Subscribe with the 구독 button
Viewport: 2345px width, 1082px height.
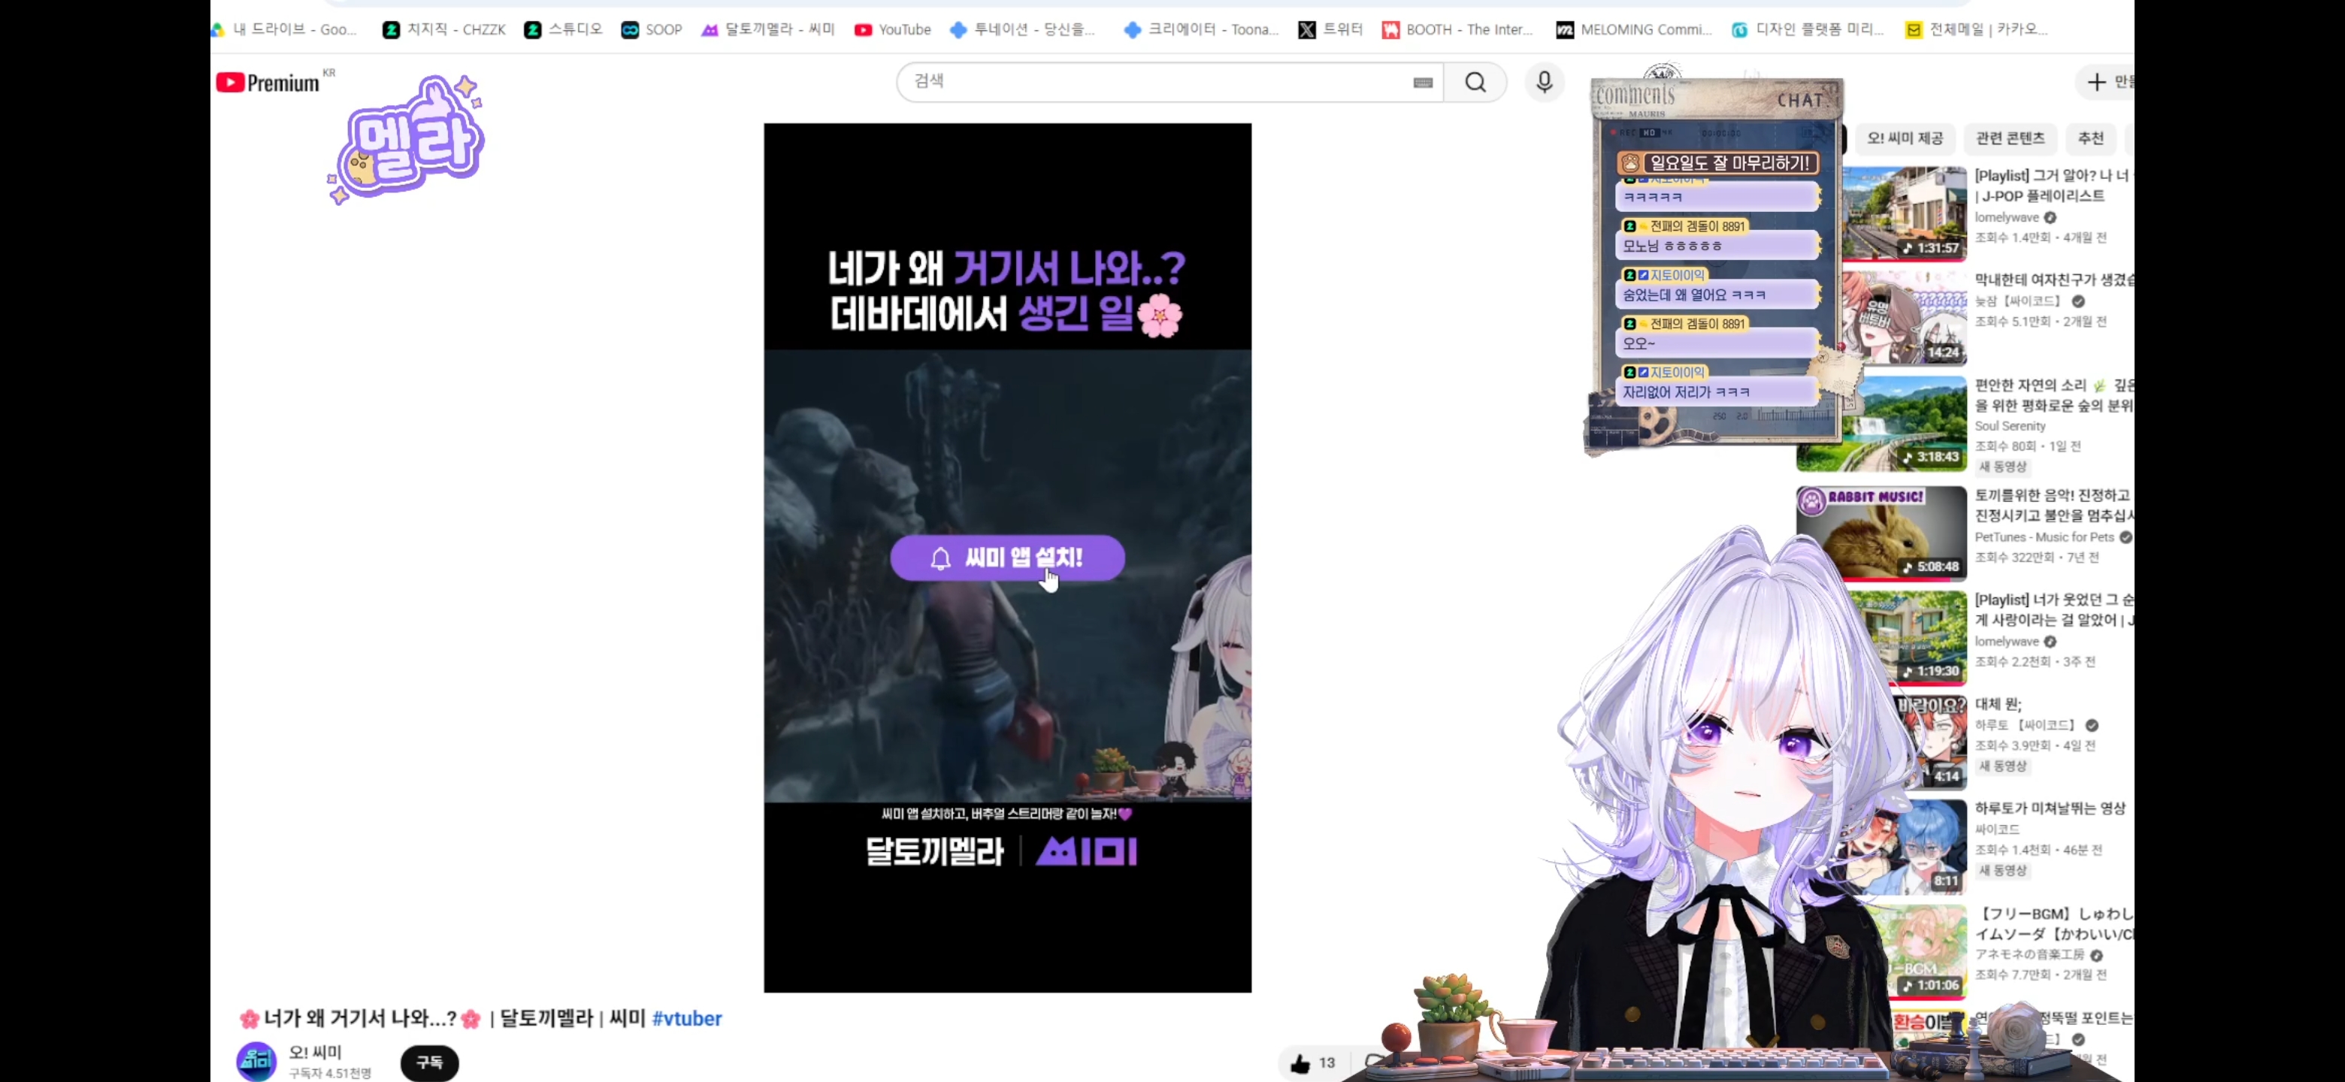430,1062
